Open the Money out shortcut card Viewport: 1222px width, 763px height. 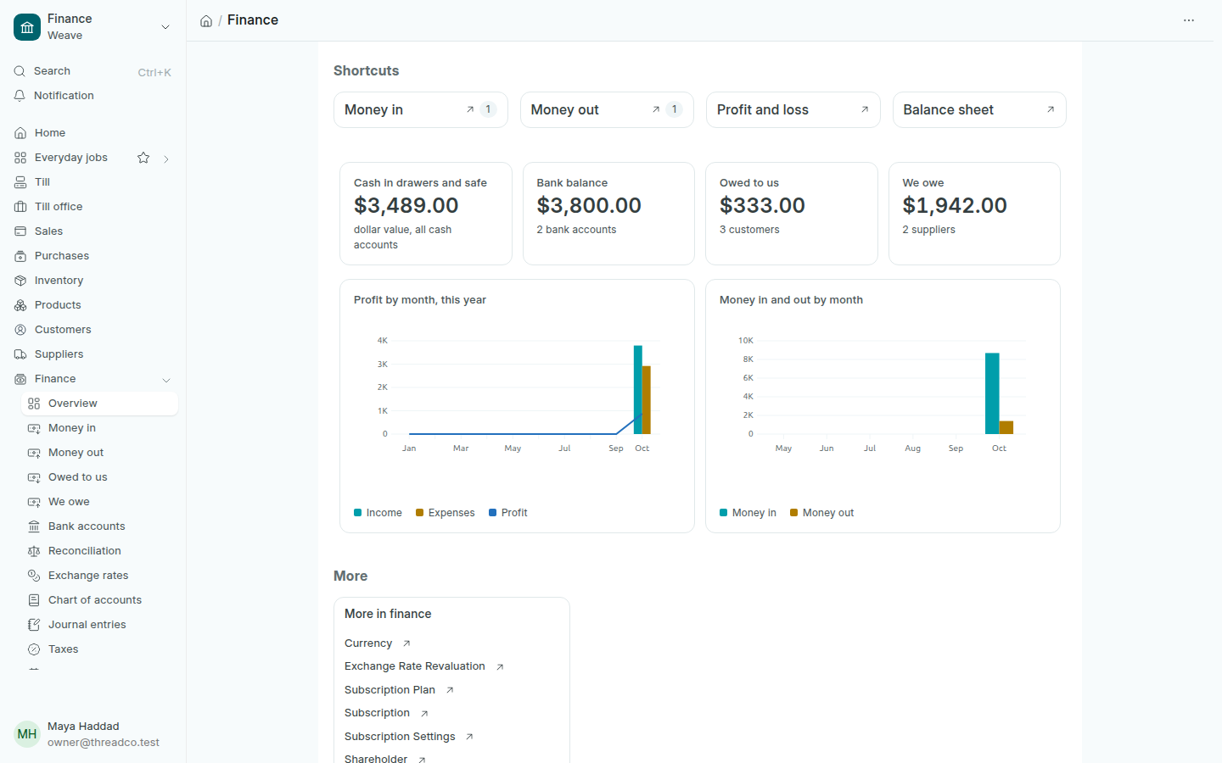(607, 110)
